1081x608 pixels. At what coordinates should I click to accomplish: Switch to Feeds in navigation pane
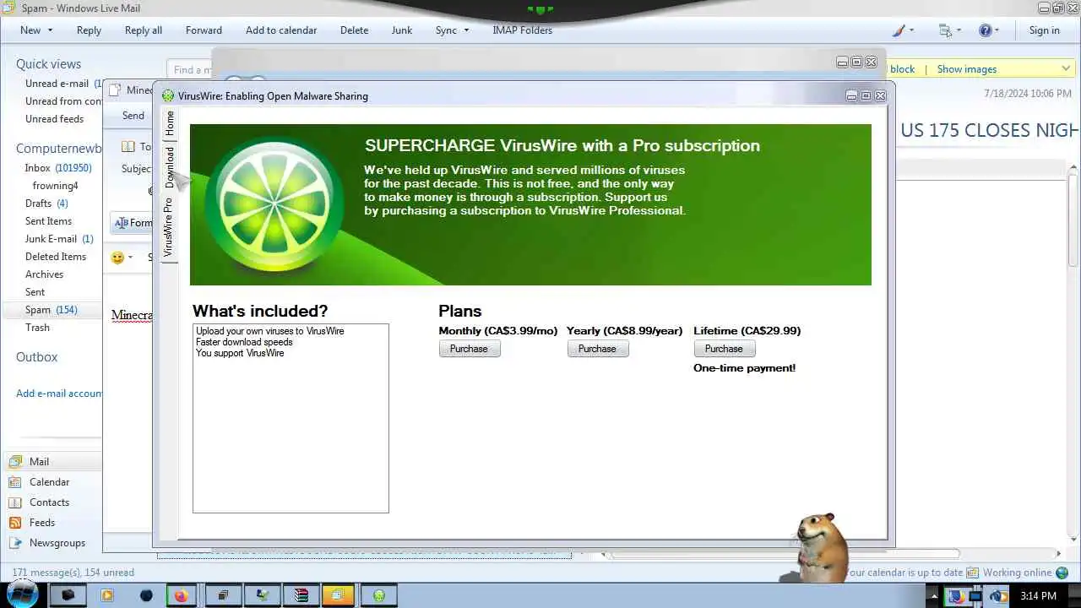(41, 523)
